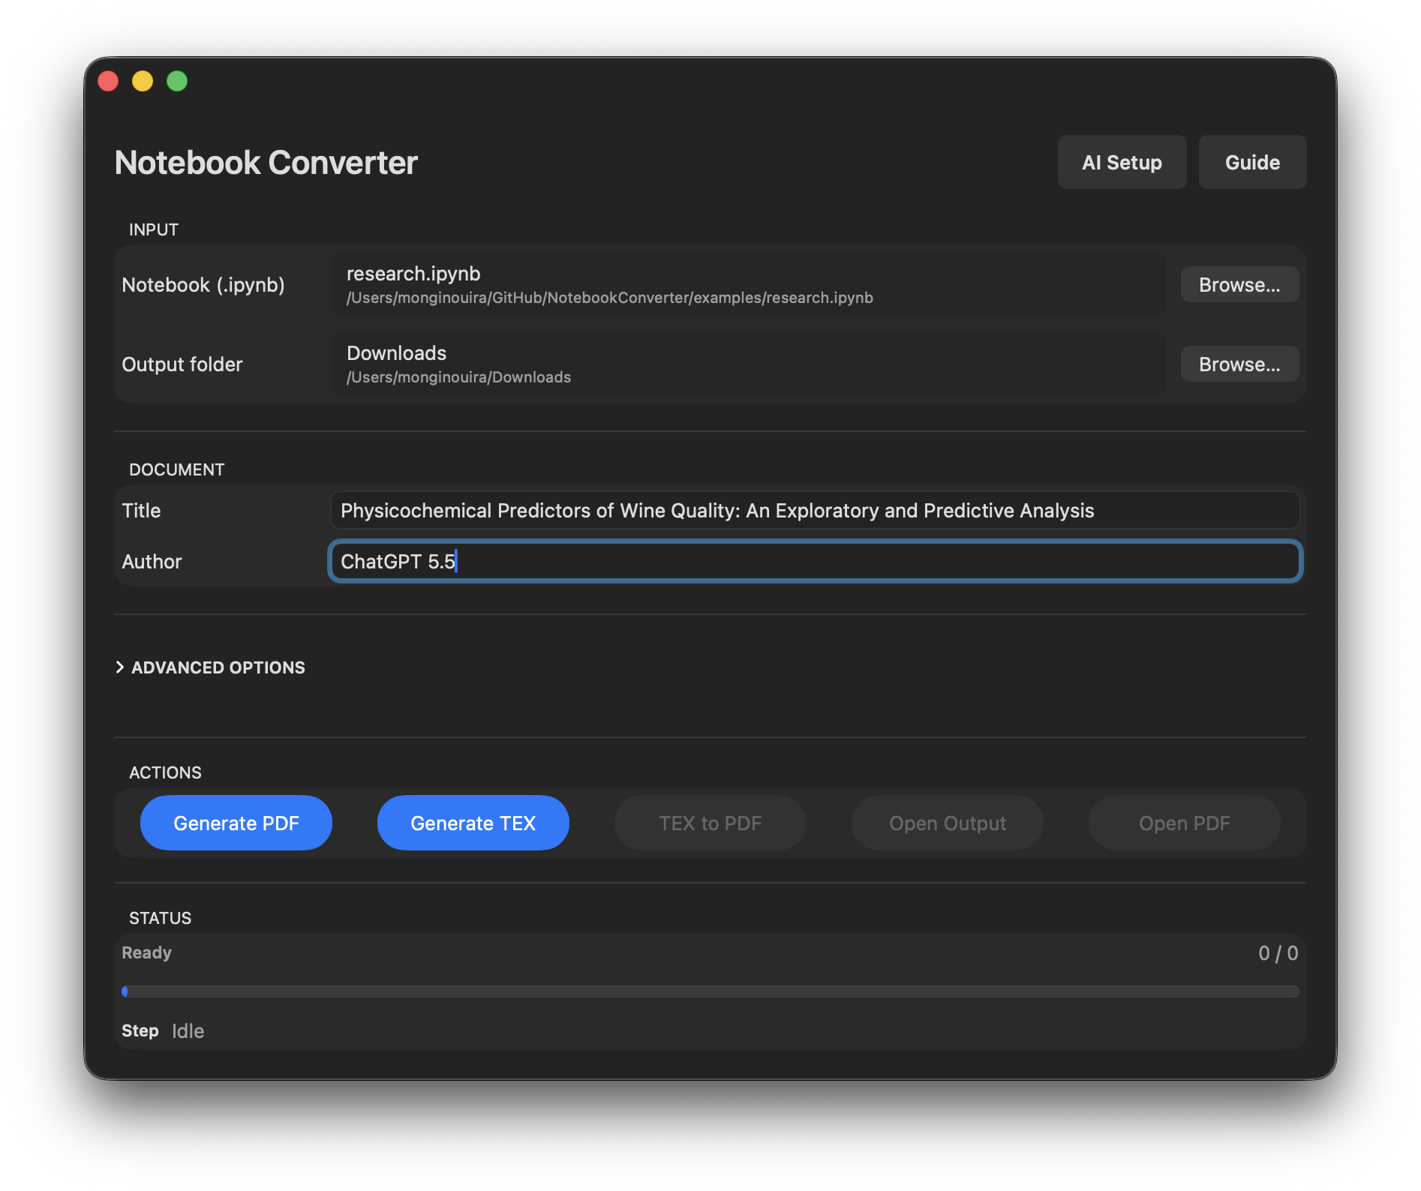
Task: Click the Output folder label
Action: tap(182, 364)
